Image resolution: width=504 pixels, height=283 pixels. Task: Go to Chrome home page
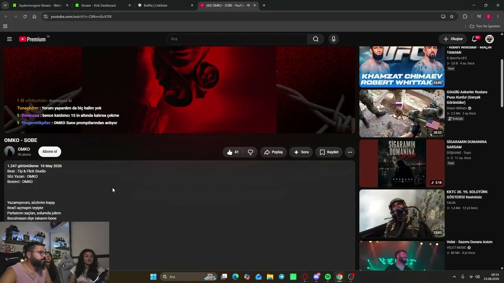tap(34, 17)
